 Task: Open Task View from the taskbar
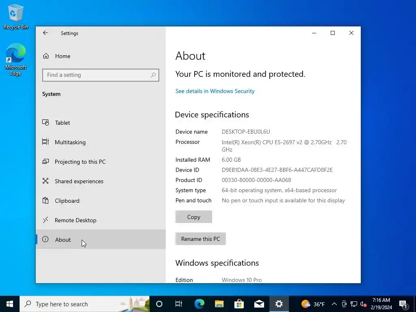tap(179, 304)
